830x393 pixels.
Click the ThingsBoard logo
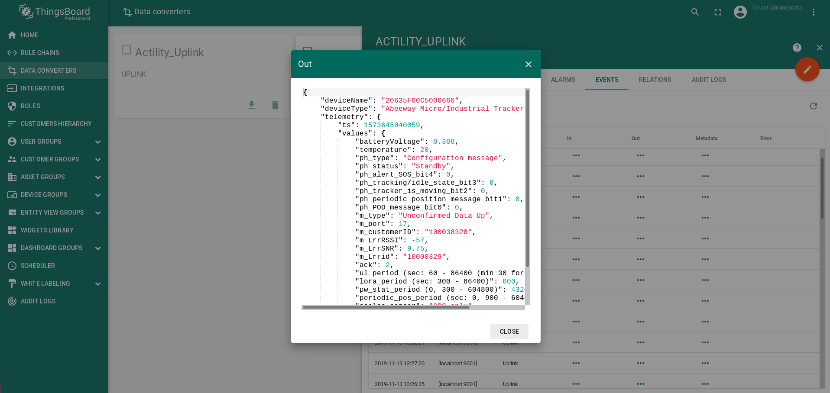click(54, 12)
